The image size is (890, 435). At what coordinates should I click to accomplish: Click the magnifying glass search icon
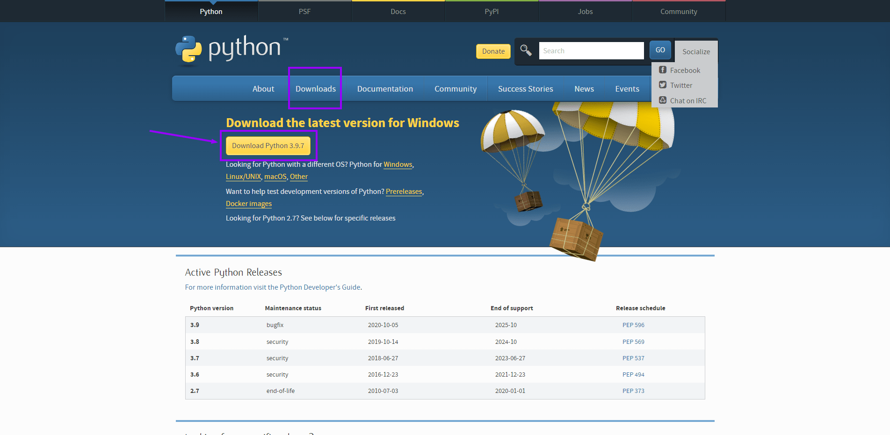pyautogui.click(x=526, y=50)
